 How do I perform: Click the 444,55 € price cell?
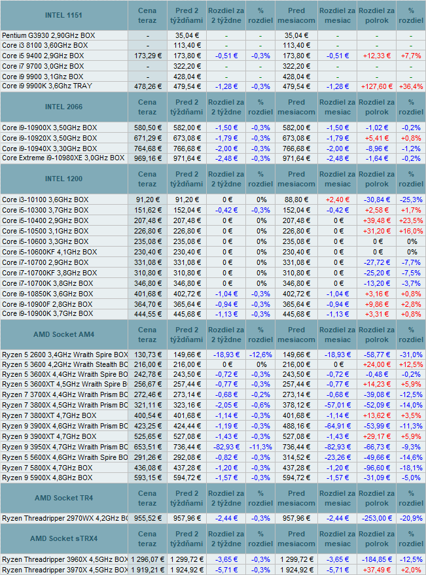tap(147, 314)
